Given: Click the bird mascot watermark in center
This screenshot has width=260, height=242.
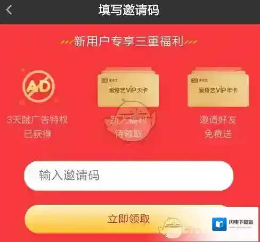Looking at the screenshot, I should [131, 120].
